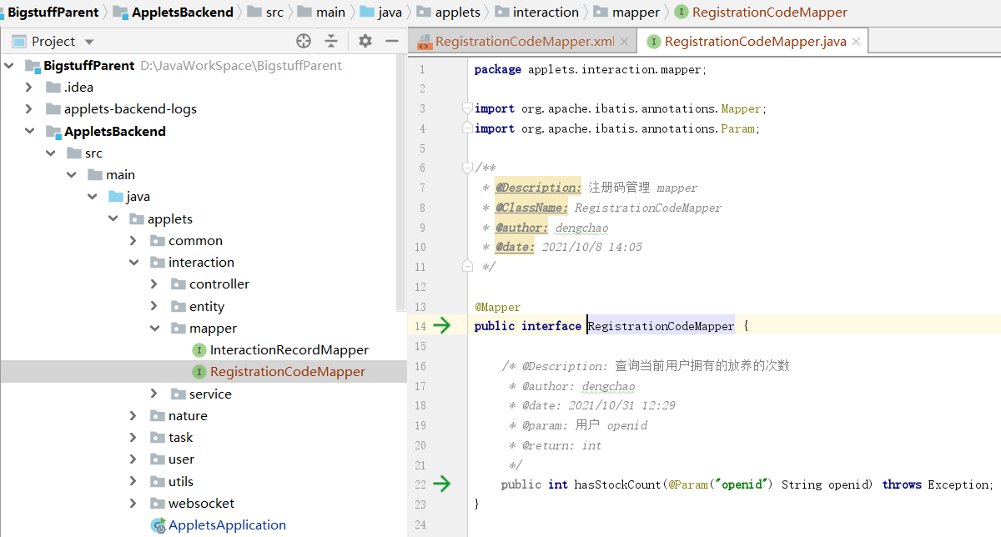
Task: Select the RegistrationCodeMapper.java tab
Action: click(755, 41)
